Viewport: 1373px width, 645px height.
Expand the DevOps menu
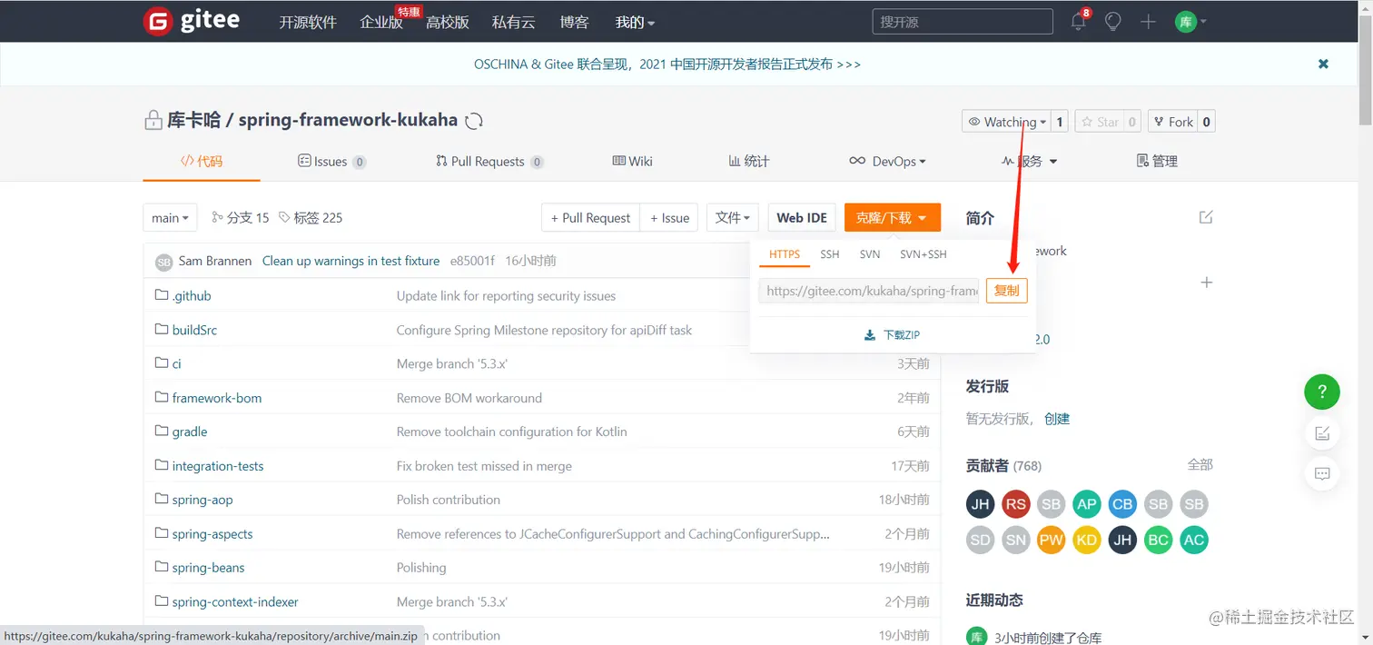point(887,161)
